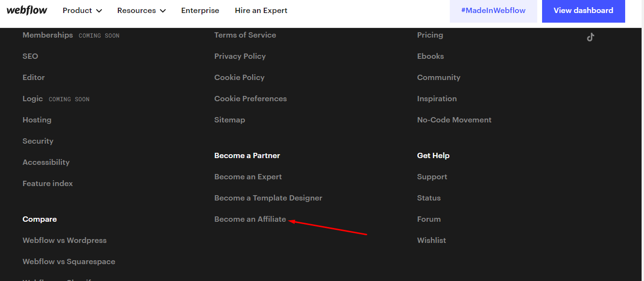Open the Enterprise menu item

tap(200, 11)
